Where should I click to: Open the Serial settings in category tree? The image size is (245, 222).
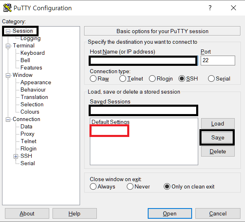pos(27,163)
